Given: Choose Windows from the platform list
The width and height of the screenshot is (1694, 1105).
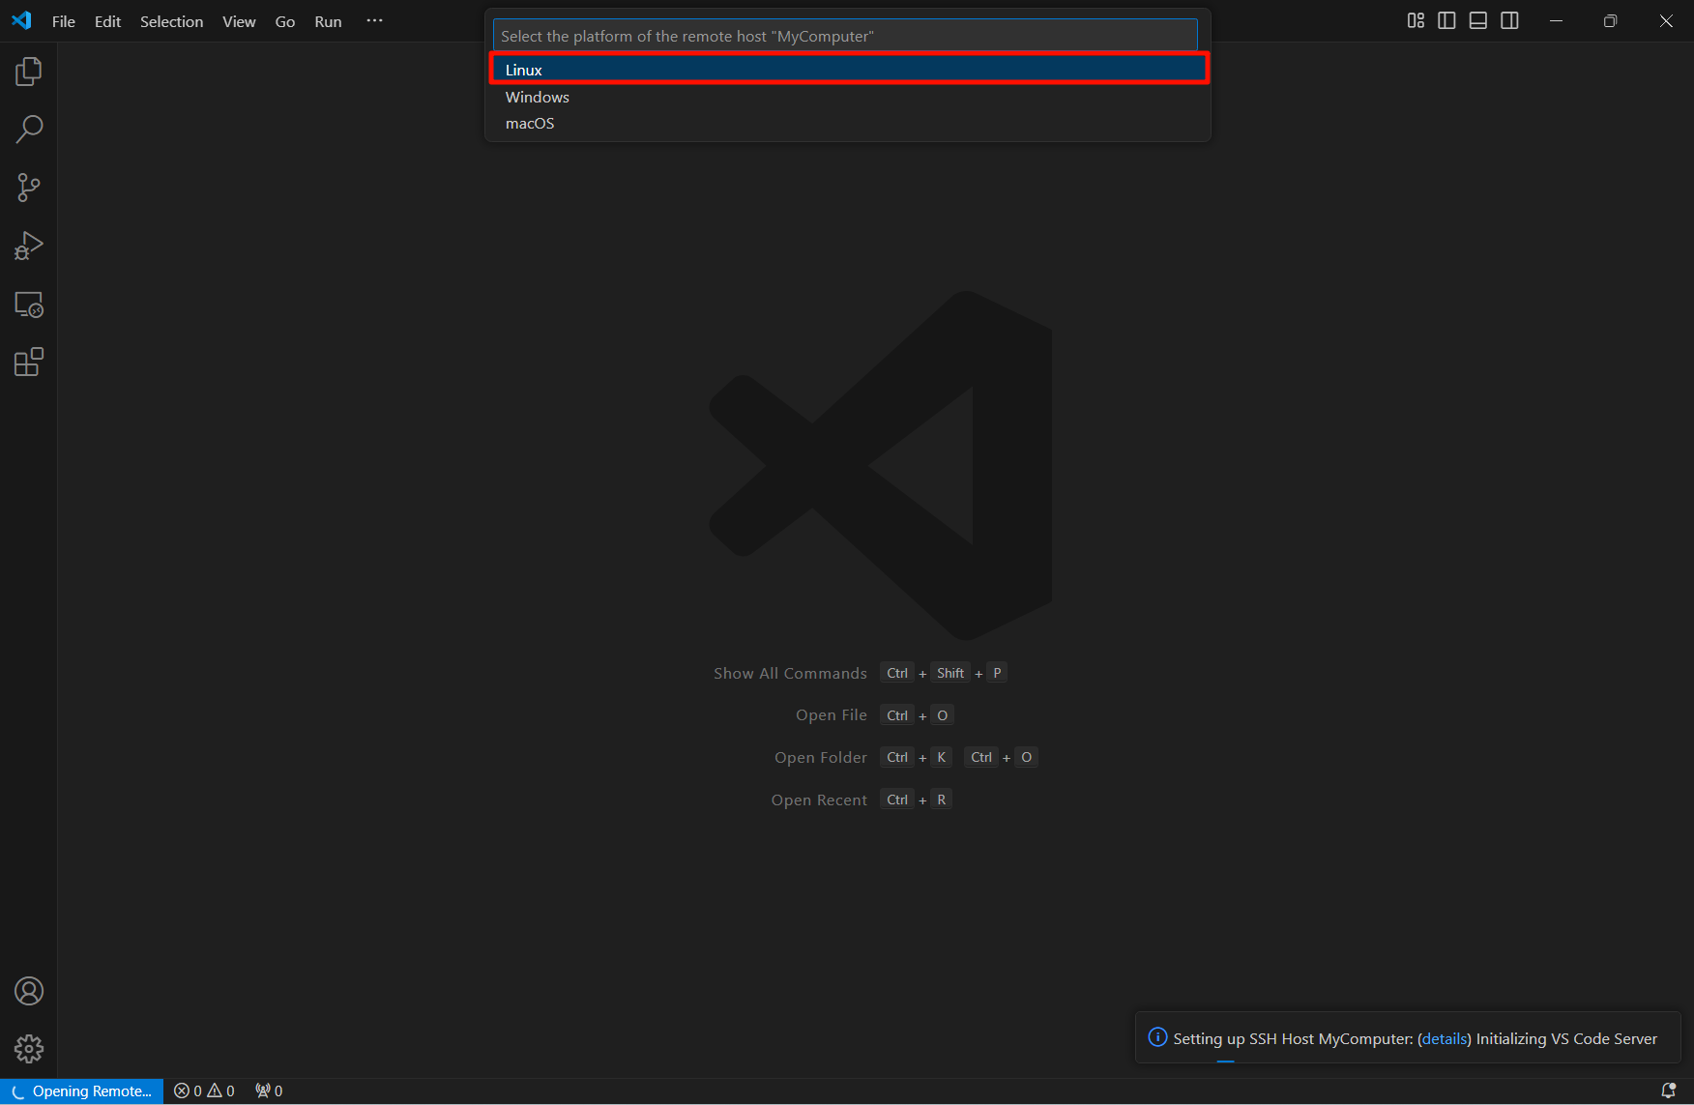Looking at the screenshot, I should pos(538,97).
